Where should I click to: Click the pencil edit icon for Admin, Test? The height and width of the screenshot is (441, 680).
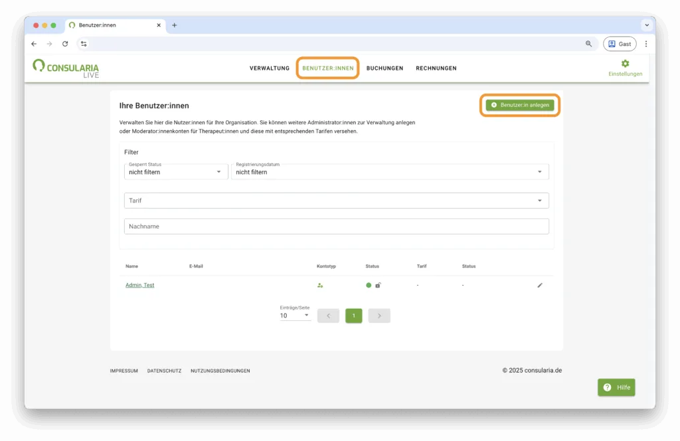click(540, 285)
